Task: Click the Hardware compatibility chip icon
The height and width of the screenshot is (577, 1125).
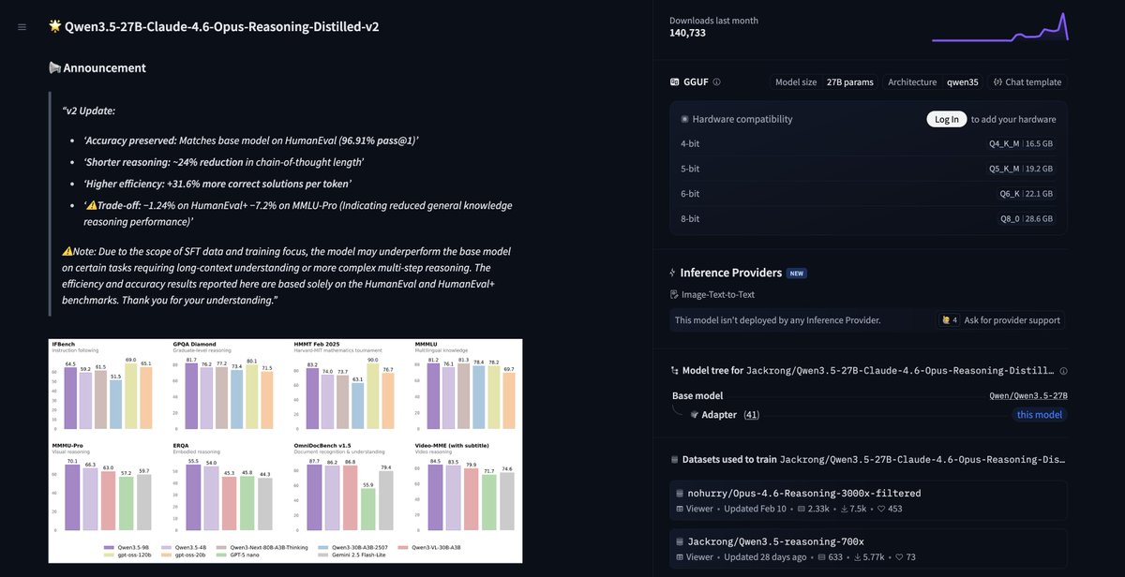Action: [x=685, y=119]
